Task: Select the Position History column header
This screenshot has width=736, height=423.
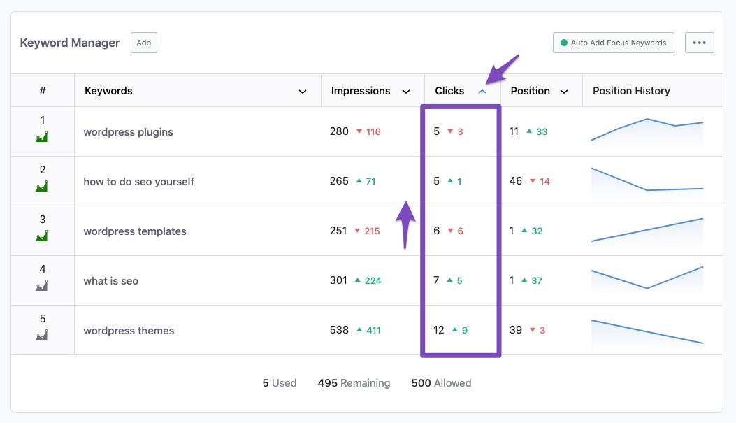Action: [x=631, y=91]
